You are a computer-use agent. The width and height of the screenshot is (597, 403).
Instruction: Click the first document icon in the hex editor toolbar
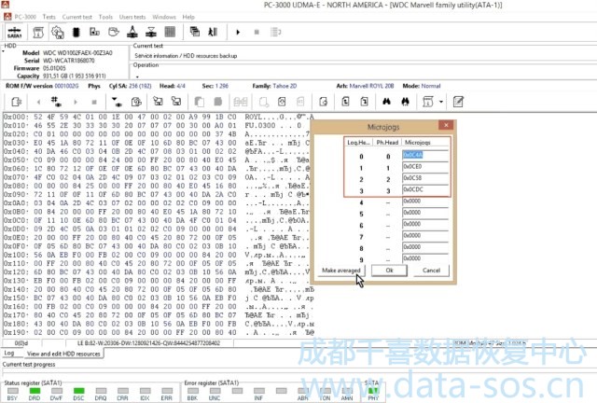(x=17, y=102)
